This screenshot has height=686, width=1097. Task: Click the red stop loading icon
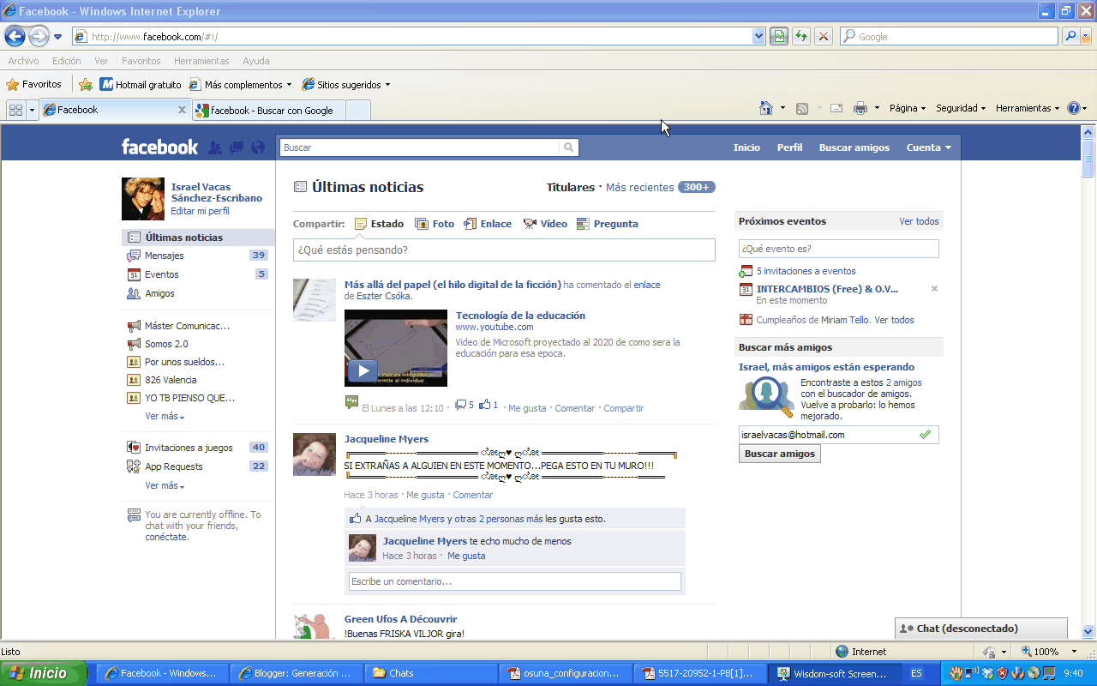(x=823, y=36)
